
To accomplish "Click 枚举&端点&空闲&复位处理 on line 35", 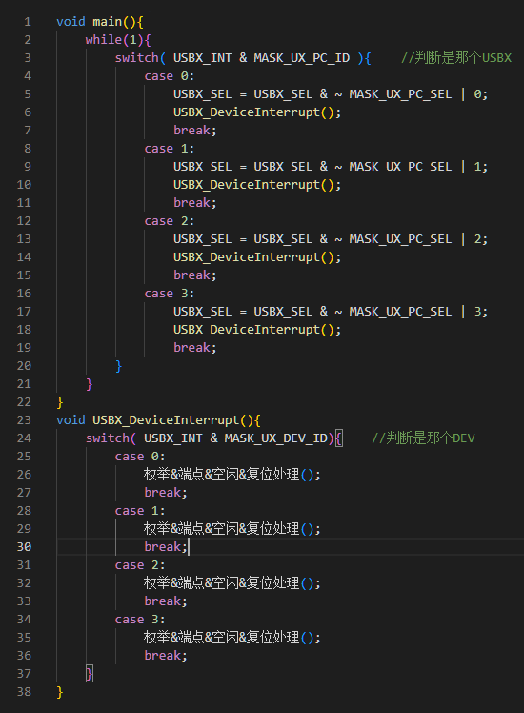I will click(222, 638).
